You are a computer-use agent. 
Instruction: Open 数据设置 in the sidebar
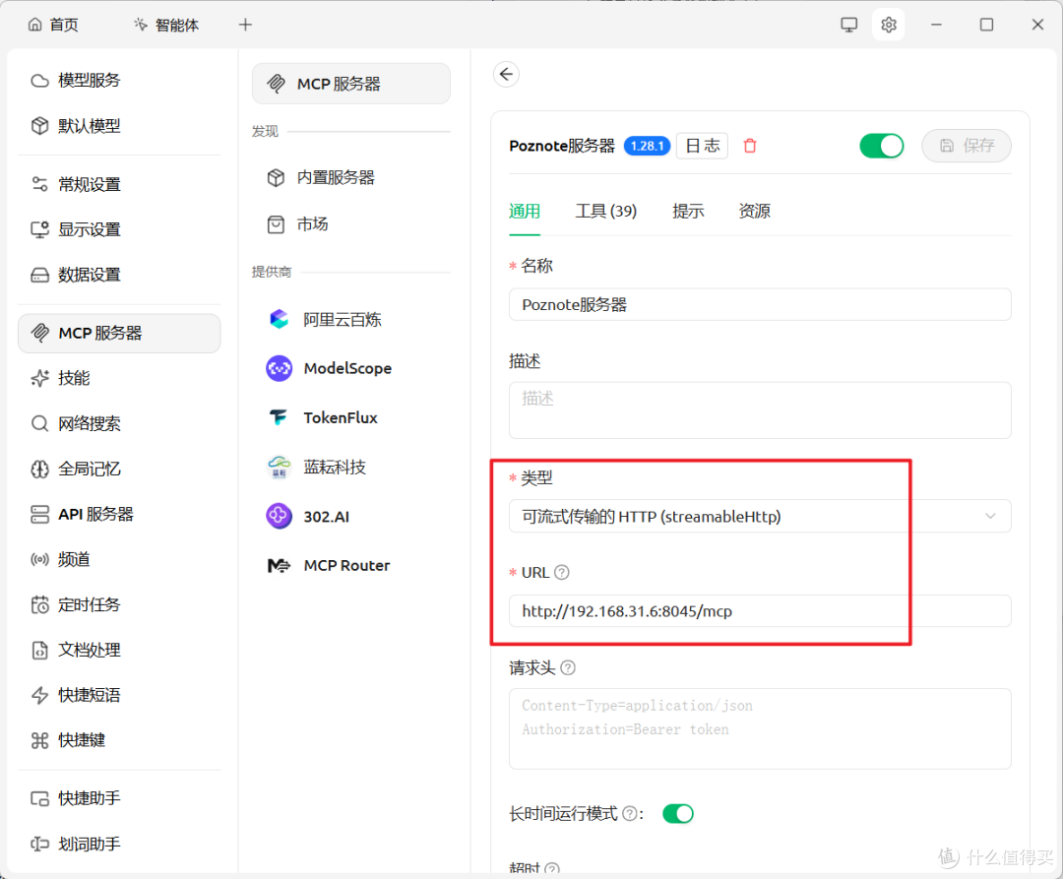[119, 275]
